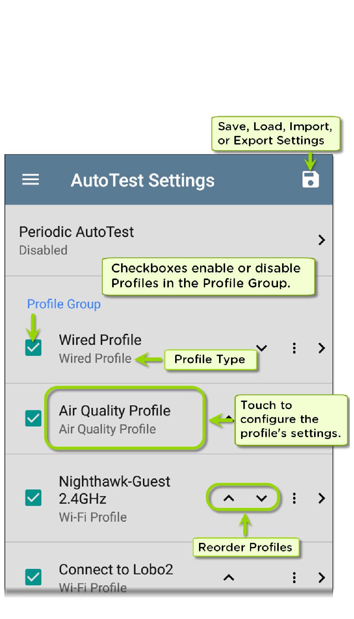
Task: Open the Air Quality Profile name
Action: click(x=115, y=411)
